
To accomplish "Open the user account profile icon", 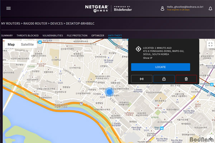I will pos(162,8).
